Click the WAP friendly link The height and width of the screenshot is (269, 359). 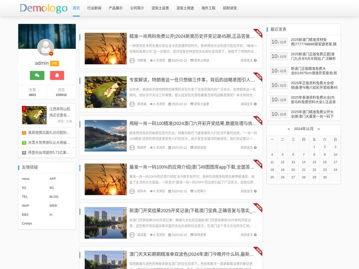click(x=25, y=205)
